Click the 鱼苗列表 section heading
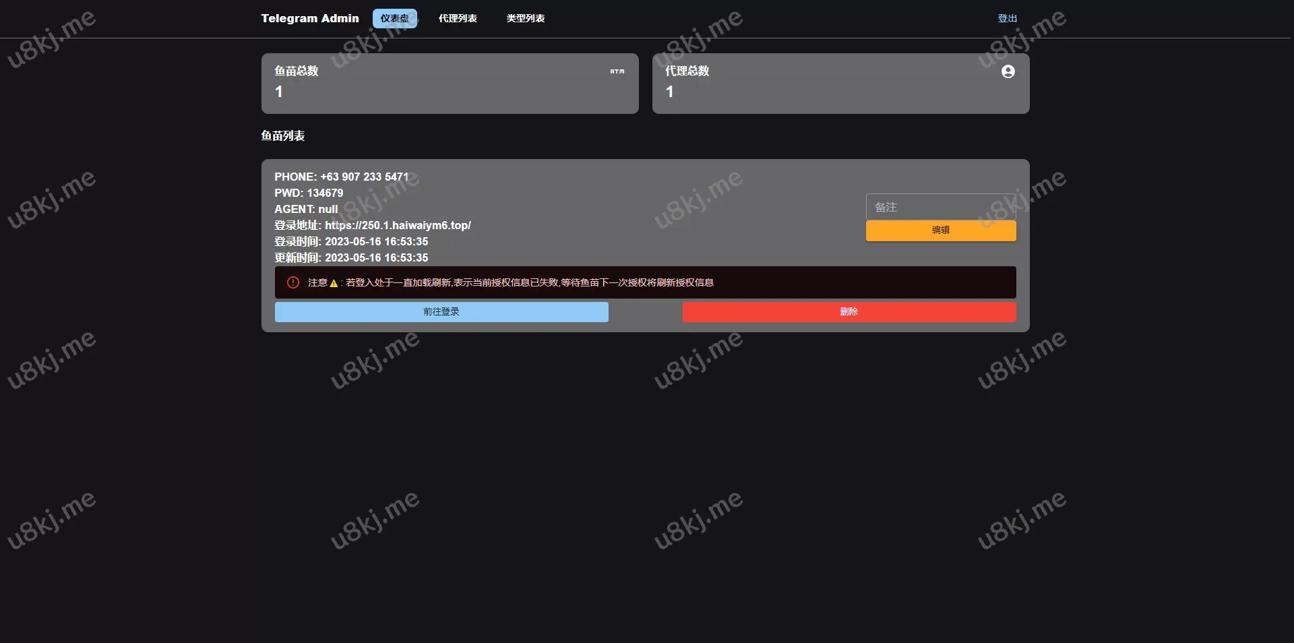The height and width of the screenshot is (643, 1294). pyautogui.click(x=283, y=136)
